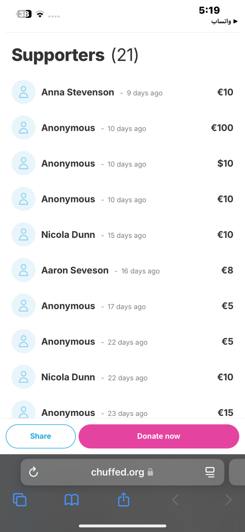
Task: Go back with the left chevron
Action: pyautogui.click(x=175, y=500)
